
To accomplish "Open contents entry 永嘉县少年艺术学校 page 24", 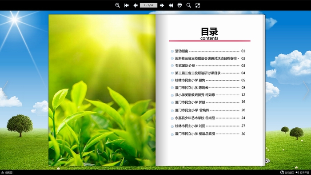I will (x=208, y=118).
